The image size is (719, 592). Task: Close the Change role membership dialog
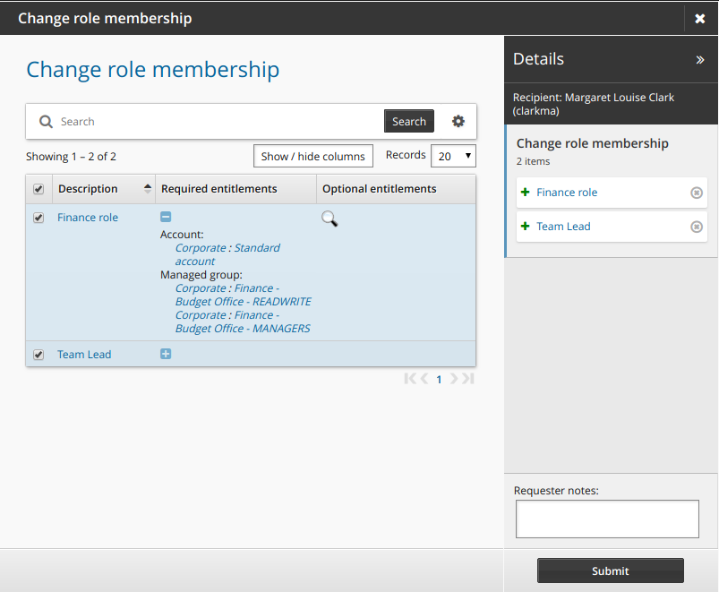click(x=700, y=19)
